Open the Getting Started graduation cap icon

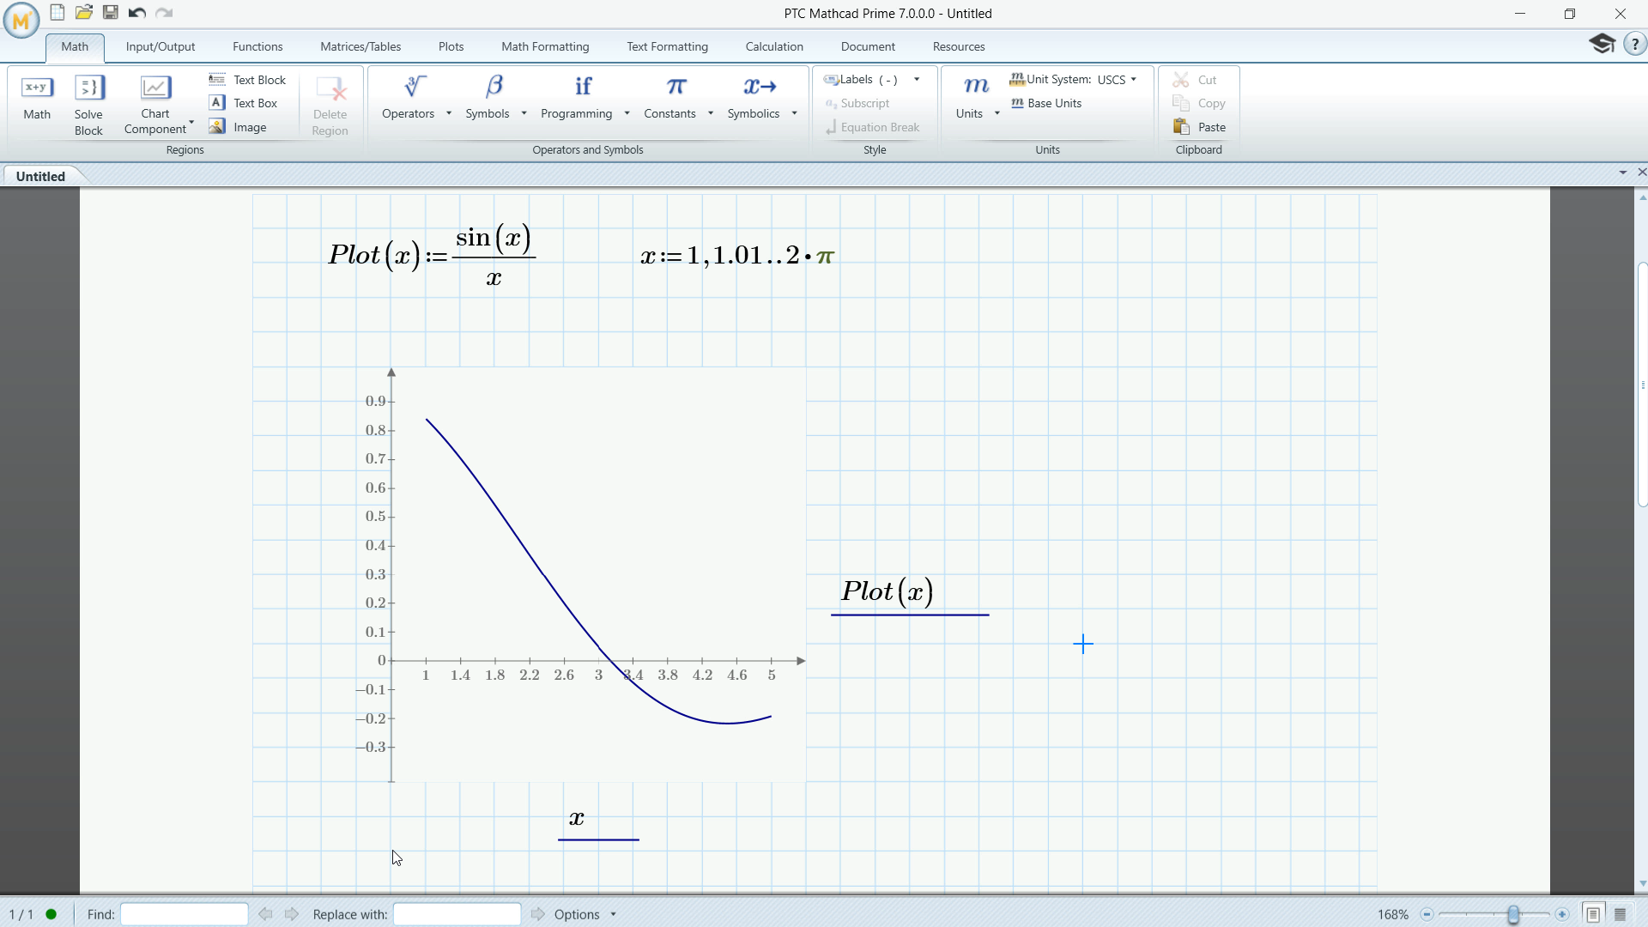(1603, 44)
